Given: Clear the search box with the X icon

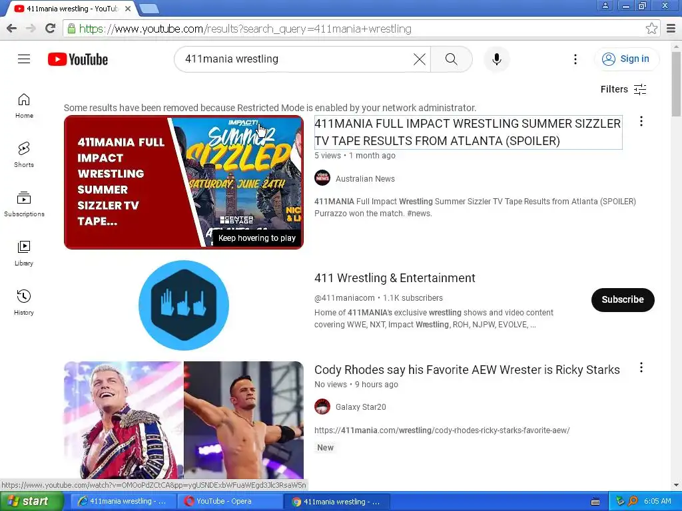Looking at the screenshot, I should pyautogui.click(x=420, y=59).
